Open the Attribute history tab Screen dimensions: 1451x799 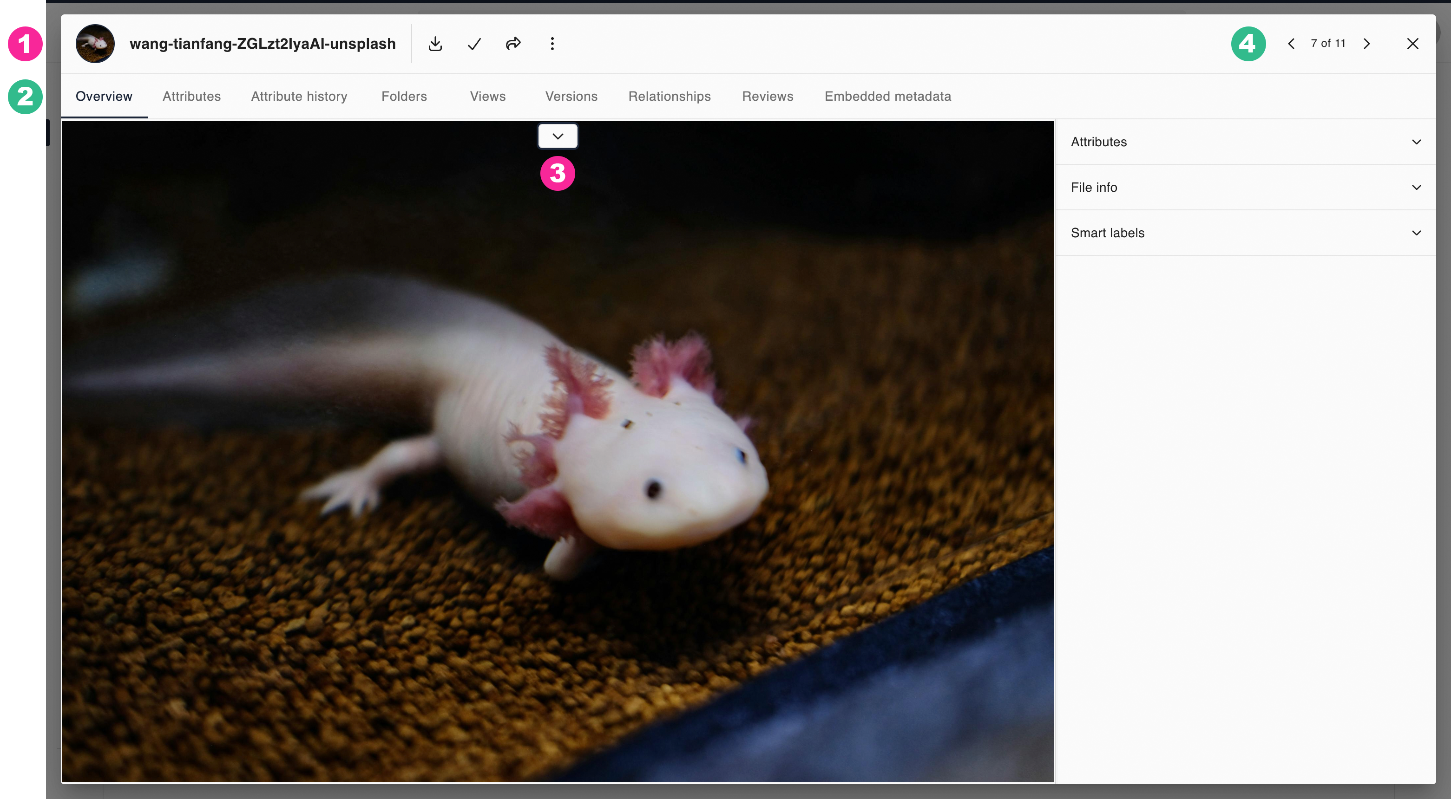pos(299,96)
